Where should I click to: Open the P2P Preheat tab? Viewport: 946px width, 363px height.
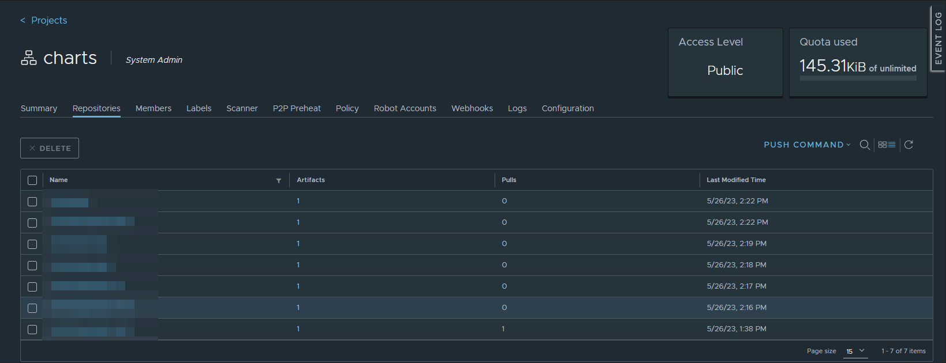point(297,108)
